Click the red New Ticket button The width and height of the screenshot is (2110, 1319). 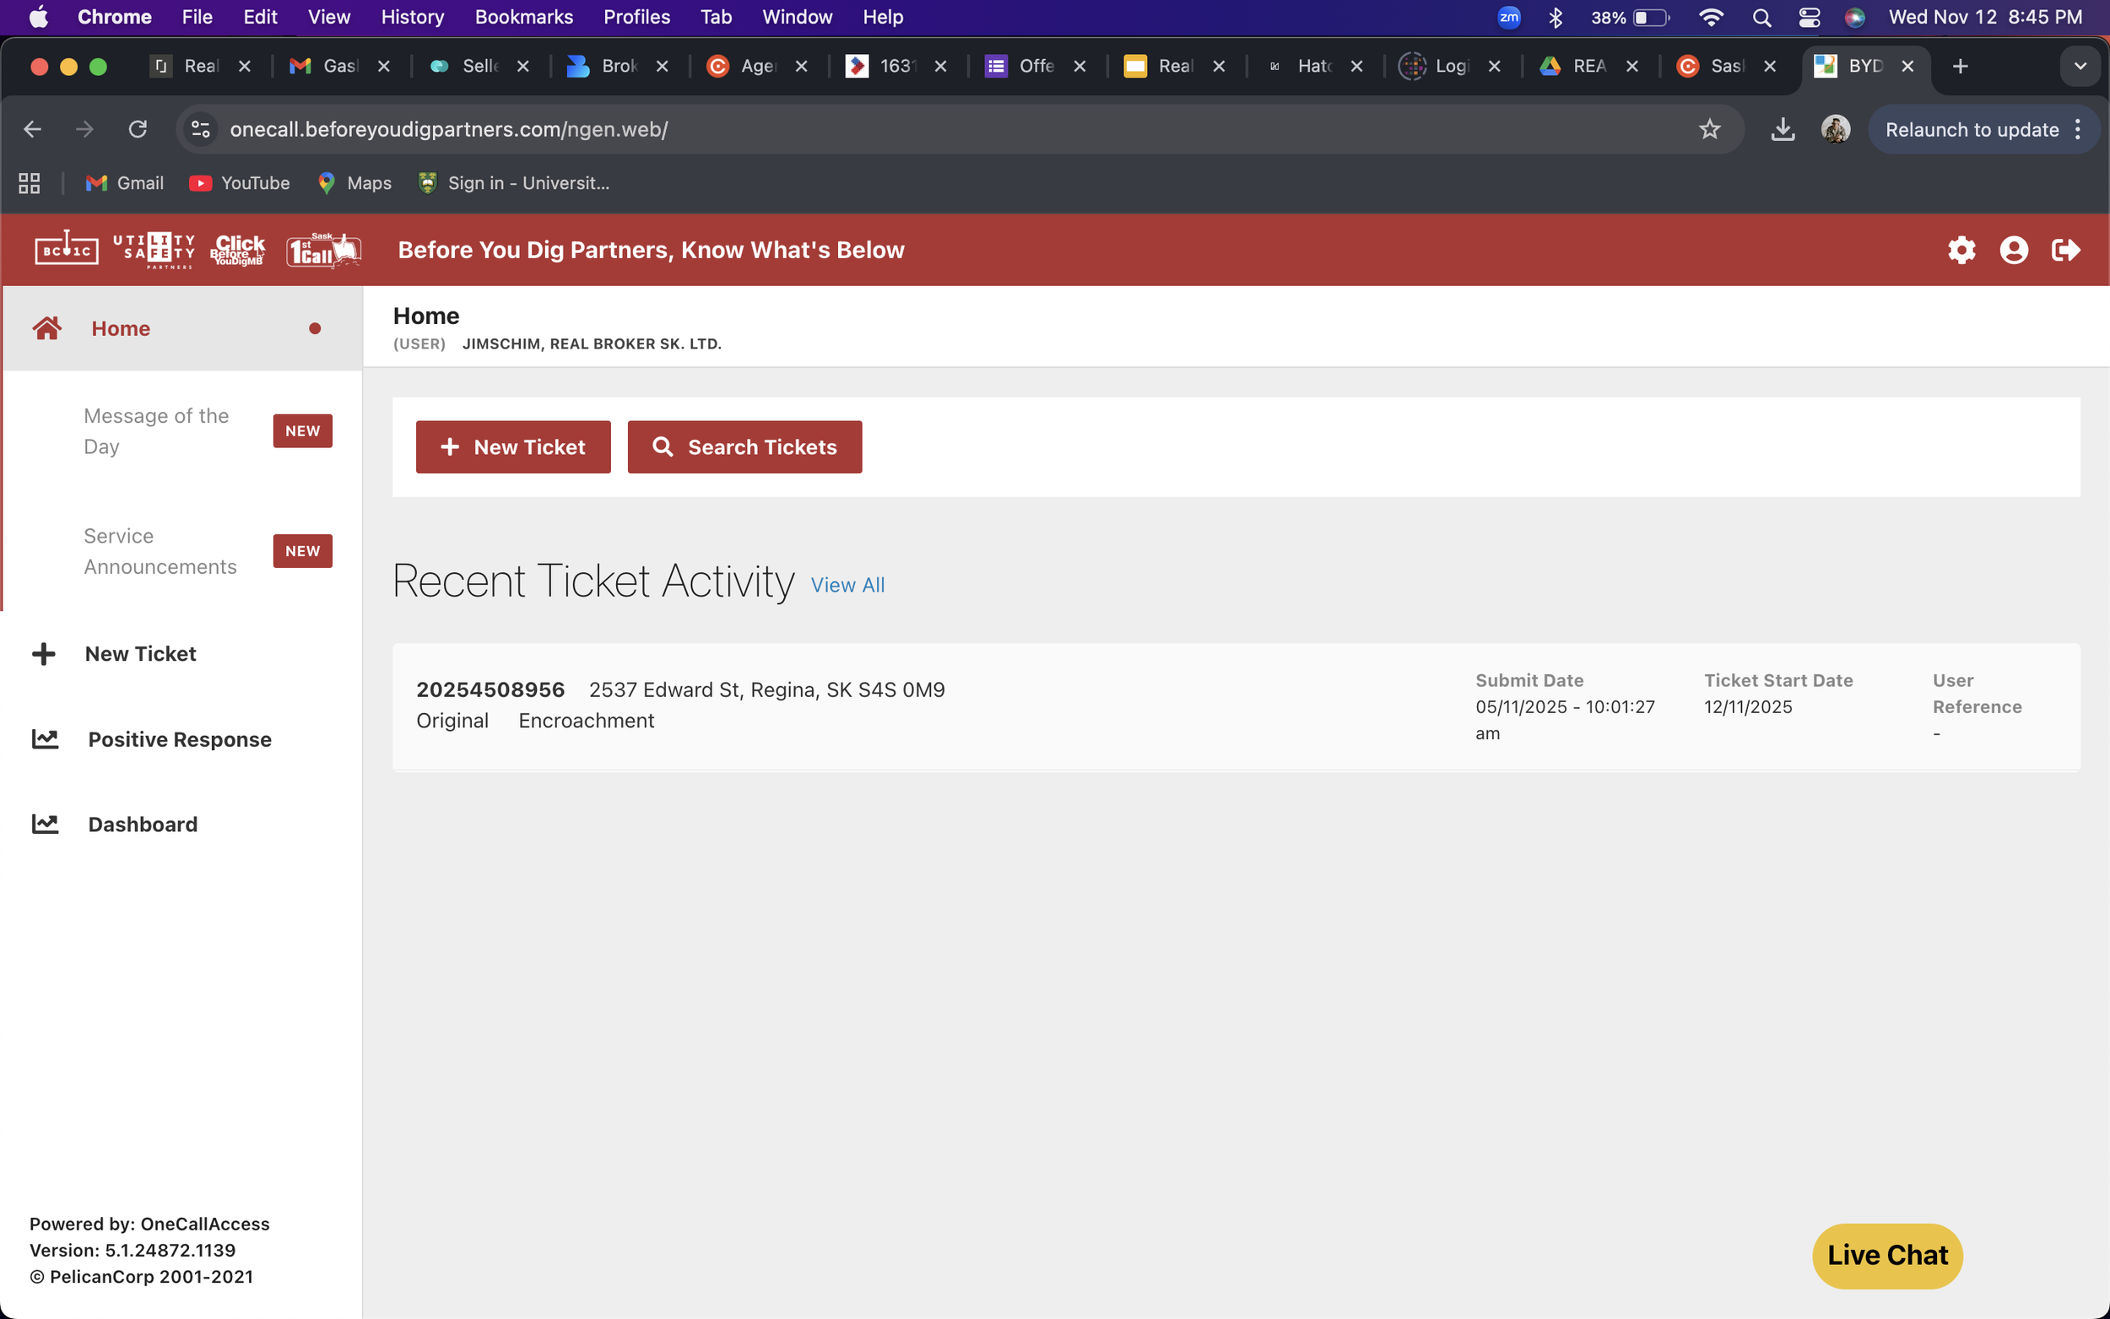(x=513, y=446)
